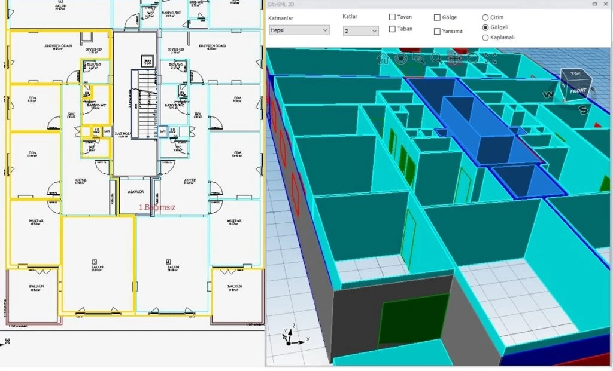Viewport: 613px width, 371px height.
Task: Select the Çizim radio button
Action: click(485, 17)
